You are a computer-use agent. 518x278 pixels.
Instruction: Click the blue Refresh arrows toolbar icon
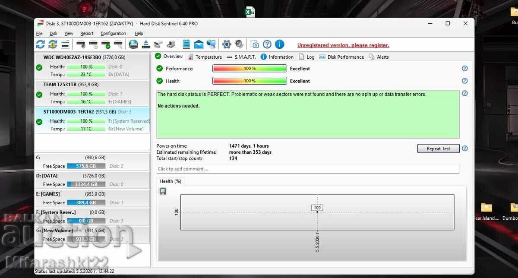[x=40, y=44]
